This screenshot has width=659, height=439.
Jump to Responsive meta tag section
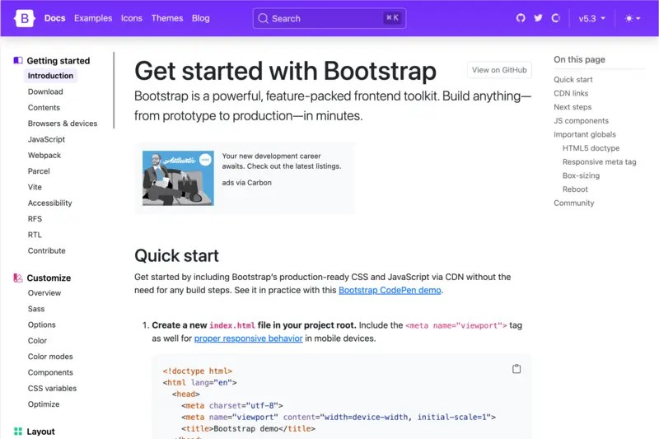[600, 161]
